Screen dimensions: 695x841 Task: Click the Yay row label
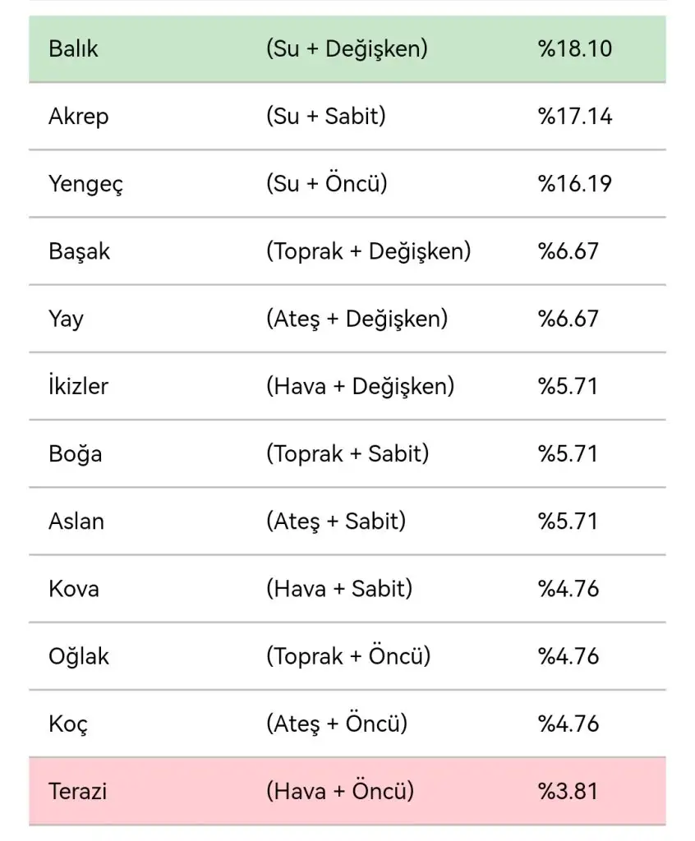[x=66, y=319]
